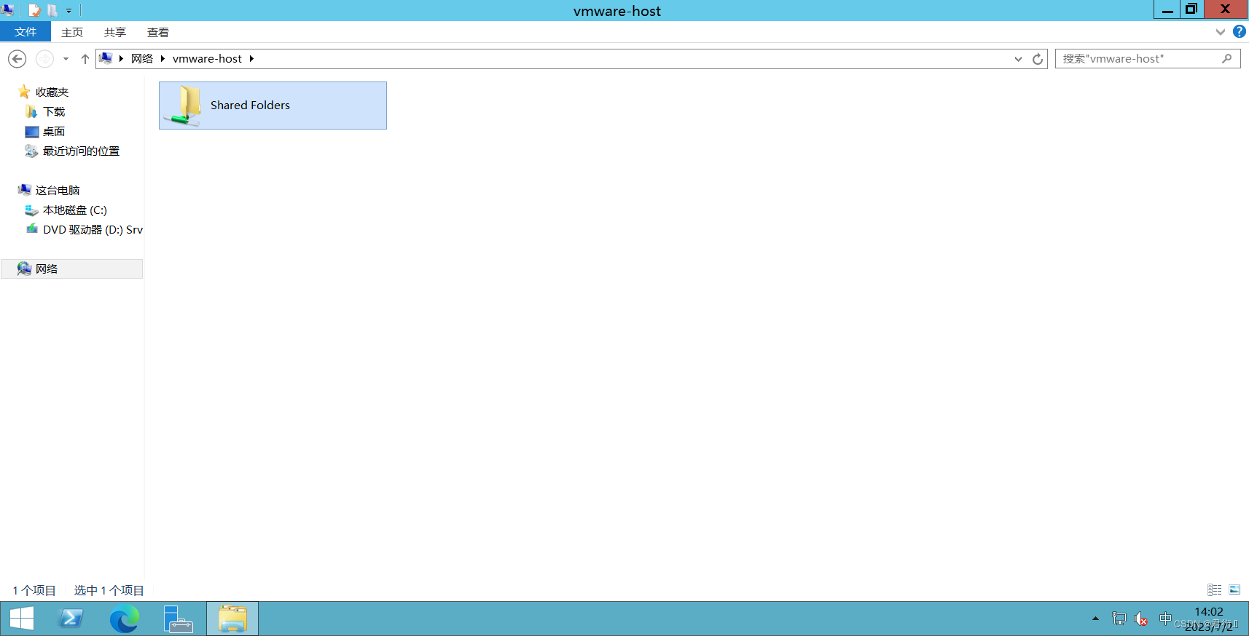Launch Microsoft Edge from the taskbar
The height and width of the screenshot is (636, 1249).
124,619
